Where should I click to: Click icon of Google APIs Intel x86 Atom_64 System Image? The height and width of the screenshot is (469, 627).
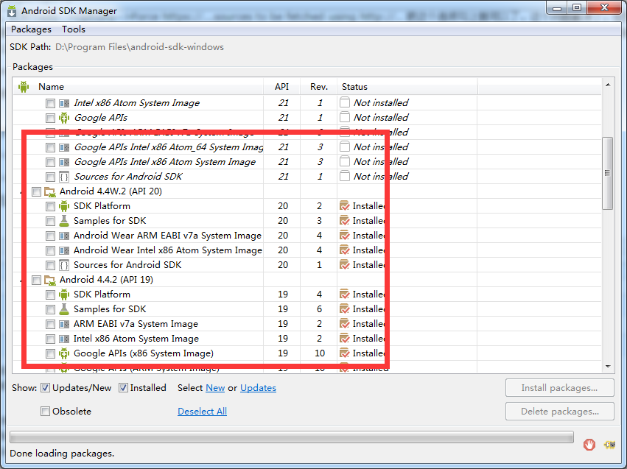(x=64, y=147)
